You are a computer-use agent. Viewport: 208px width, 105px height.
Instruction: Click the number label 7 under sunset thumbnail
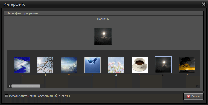(187, 75)
